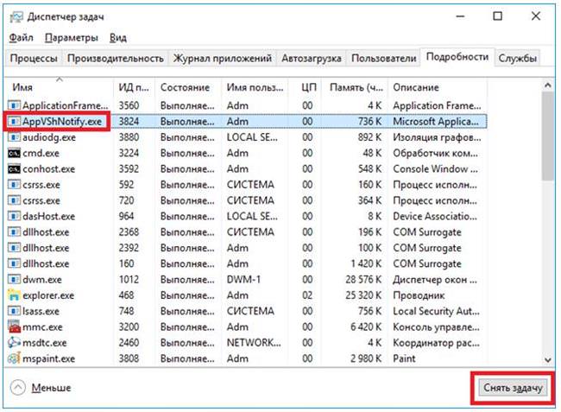Select the lsass.exe process name
The image size is (561, 412).
click(41, 311)
